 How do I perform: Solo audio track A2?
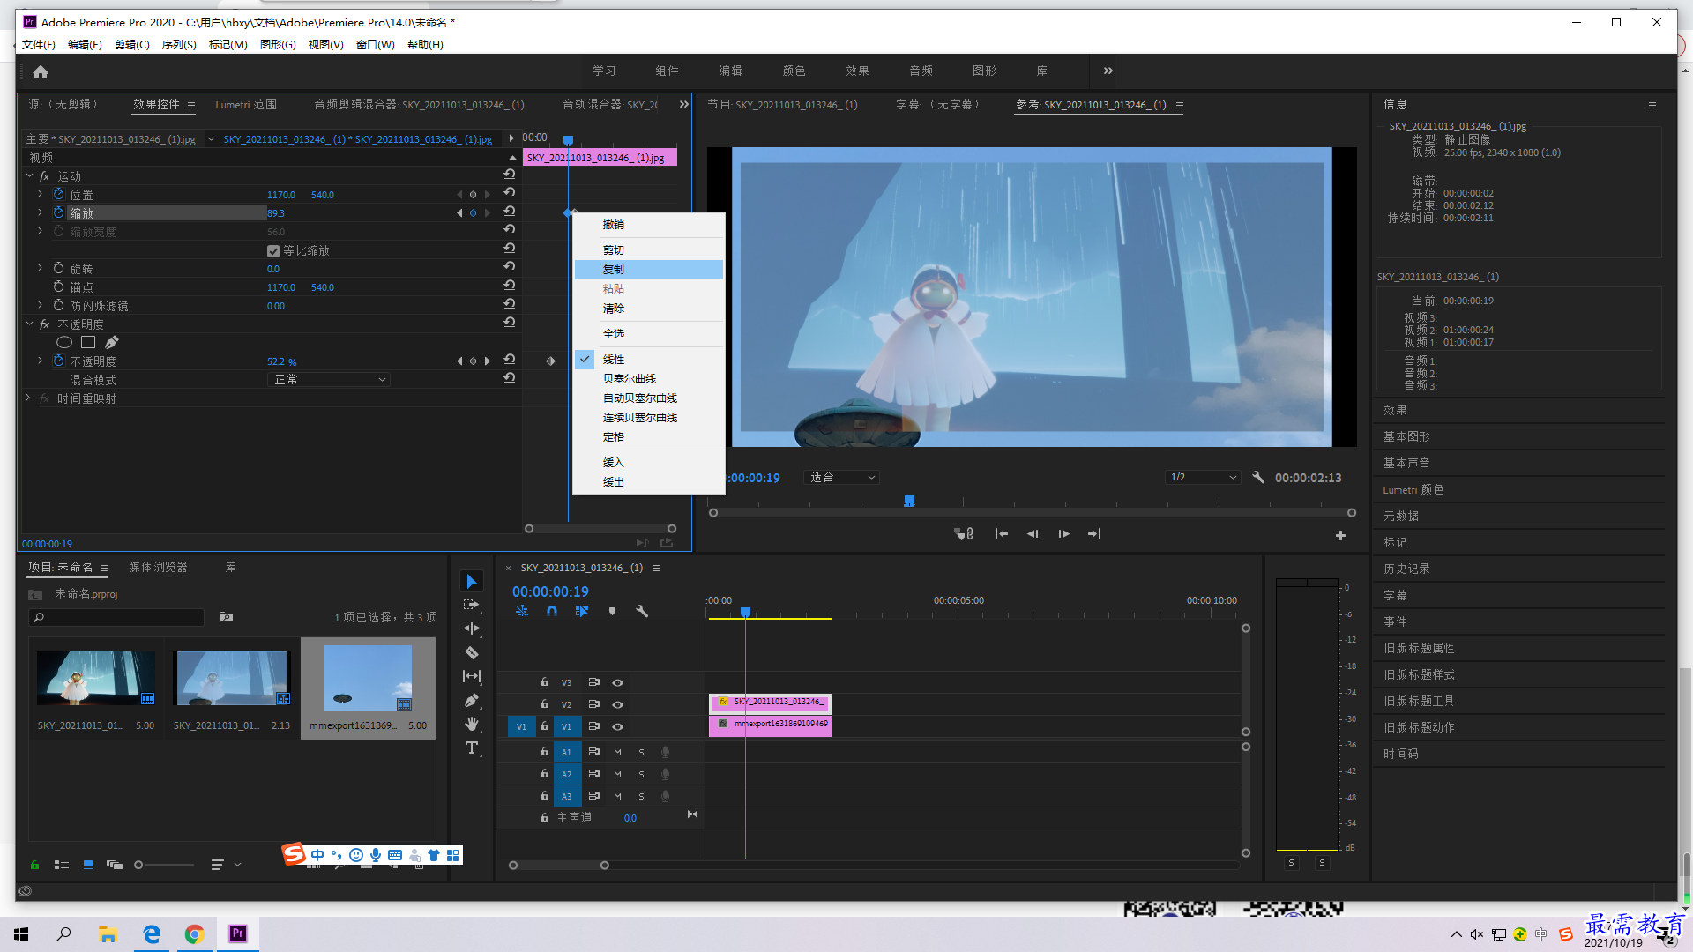pos(641,774)
